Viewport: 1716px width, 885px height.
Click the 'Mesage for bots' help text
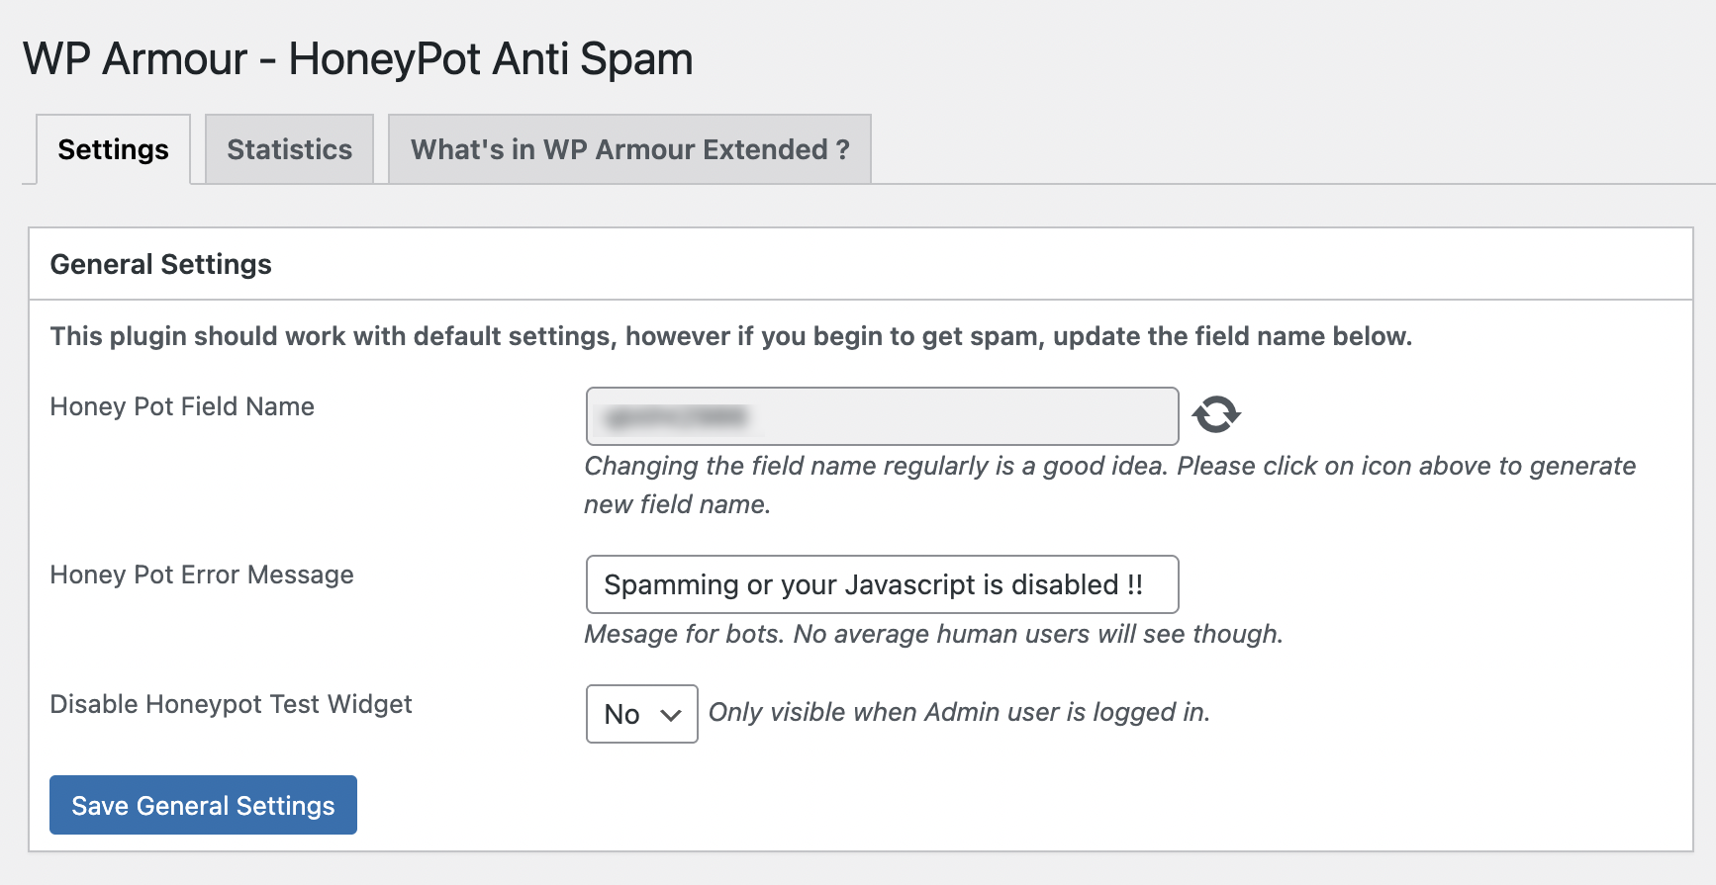(932, 634)
